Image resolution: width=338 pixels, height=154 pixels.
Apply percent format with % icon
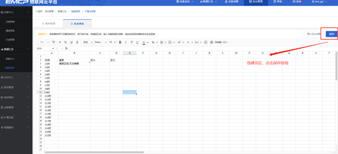(65, 42)
